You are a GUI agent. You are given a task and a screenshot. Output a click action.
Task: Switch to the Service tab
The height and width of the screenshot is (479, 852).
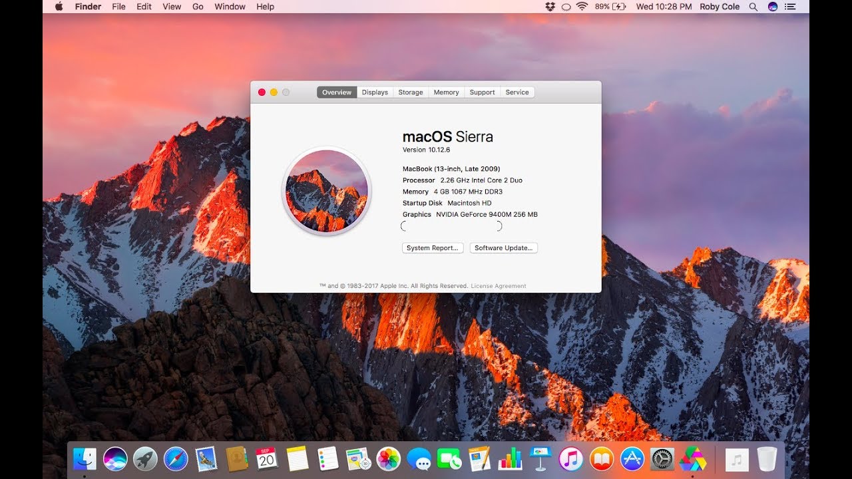[x=517, y=92]
